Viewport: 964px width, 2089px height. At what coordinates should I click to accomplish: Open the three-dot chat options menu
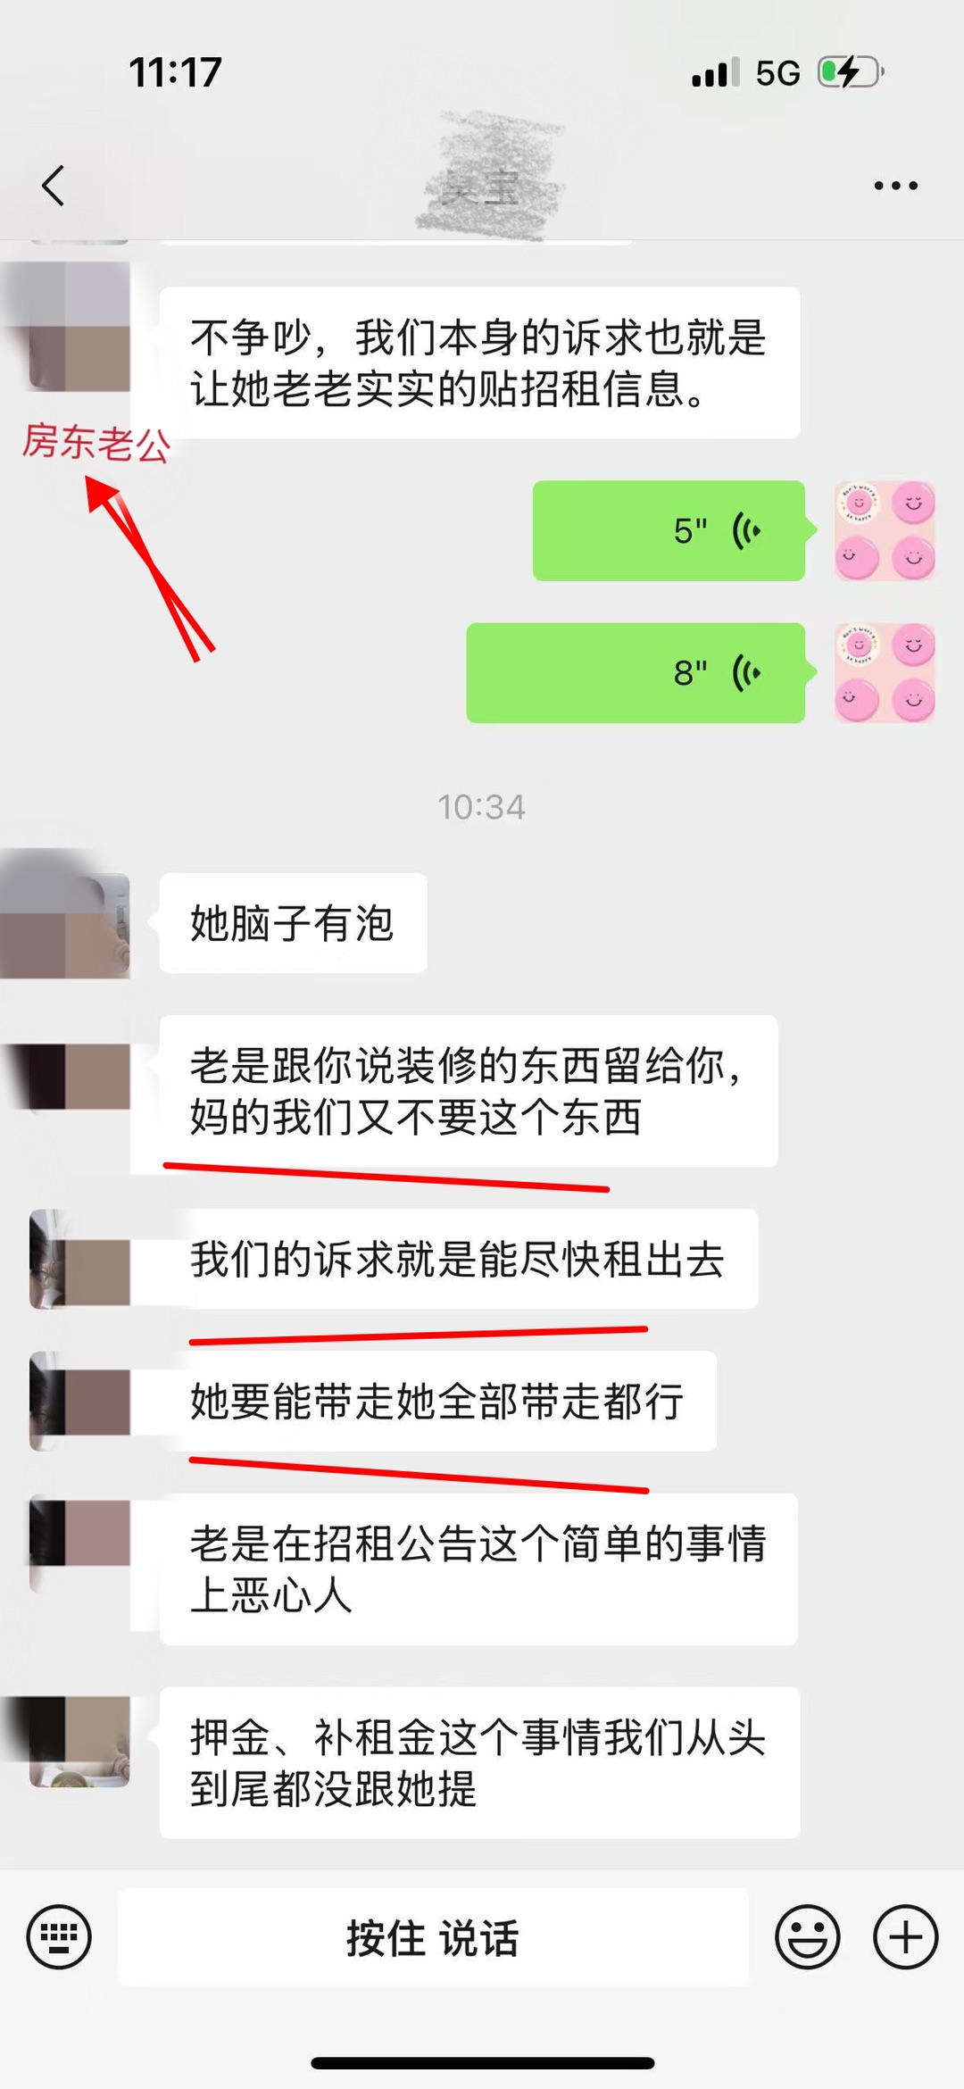[895, 186]
